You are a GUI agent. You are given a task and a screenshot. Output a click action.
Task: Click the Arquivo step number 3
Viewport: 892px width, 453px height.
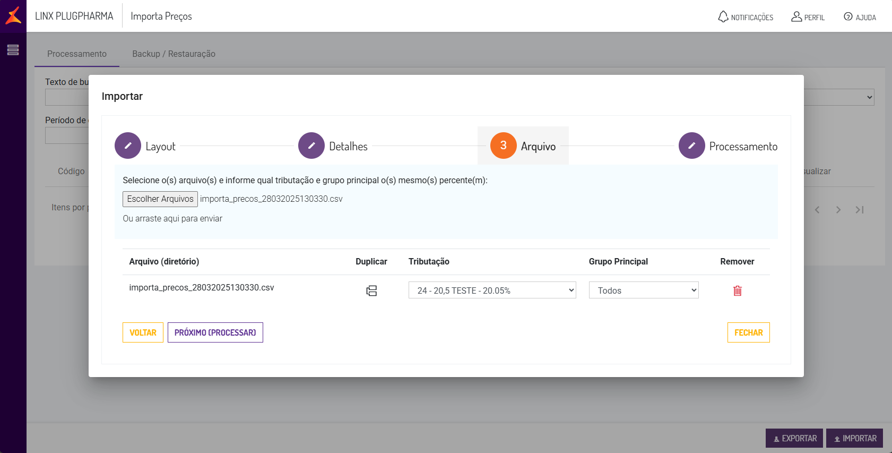point(503,146)
